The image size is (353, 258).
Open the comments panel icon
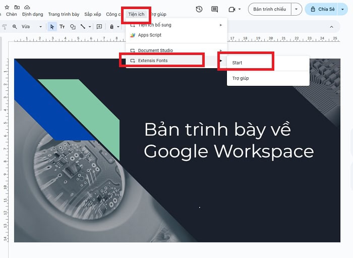coord(215,9)
